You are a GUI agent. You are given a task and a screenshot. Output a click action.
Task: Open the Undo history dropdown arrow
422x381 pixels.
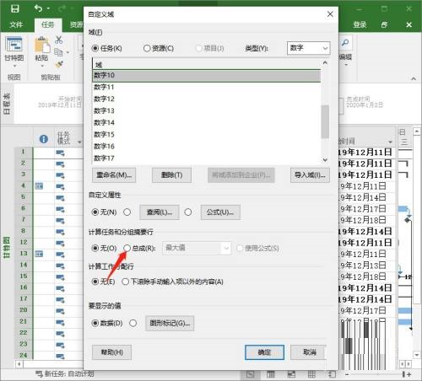click(x=48, y=8)
